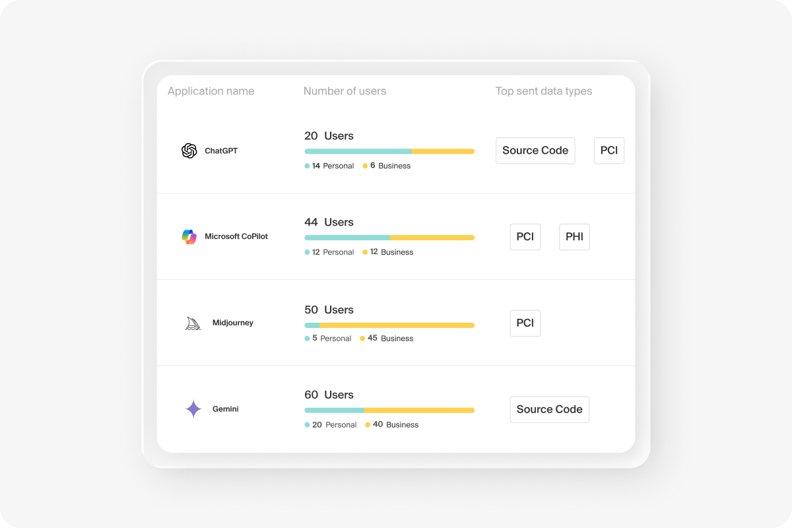The width and height of the screenshot is (792, 528).
Task: Click the Microsoft CoPilot logo icon
Action: pyautogui.click(x=189, y=236)
